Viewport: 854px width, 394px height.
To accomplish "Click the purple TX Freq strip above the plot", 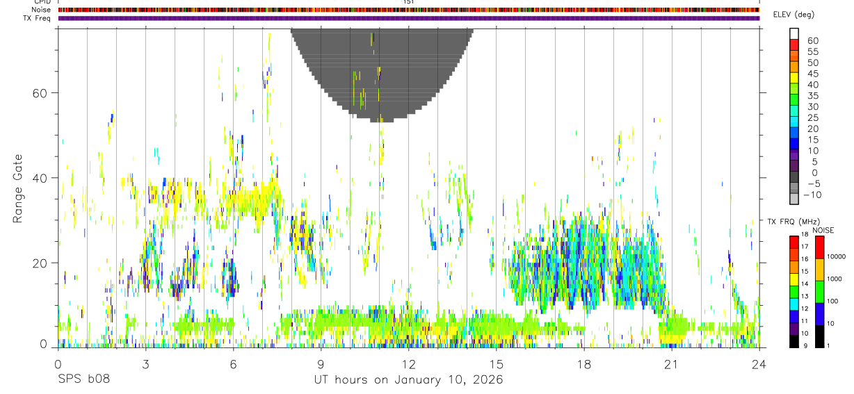I will point(408,18).
